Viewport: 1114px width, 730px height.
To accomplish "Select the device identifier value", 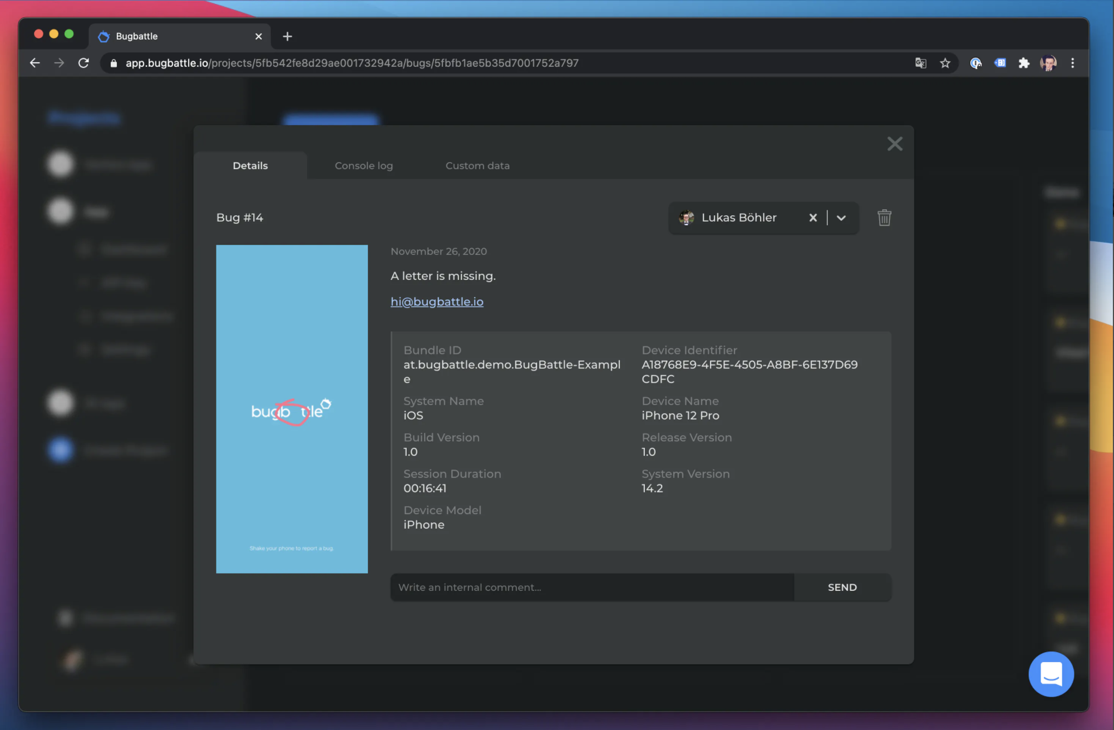I will [x=750, y=372].
